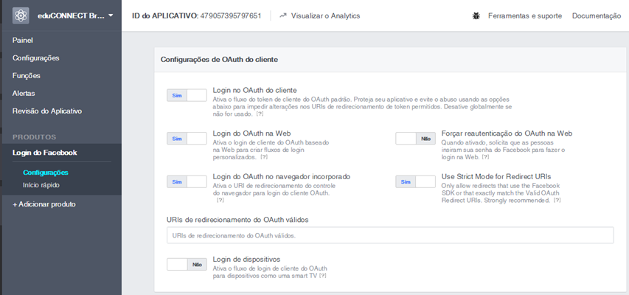Click the analytics trend arrow icon
The image size is (629, 295).
283,16
